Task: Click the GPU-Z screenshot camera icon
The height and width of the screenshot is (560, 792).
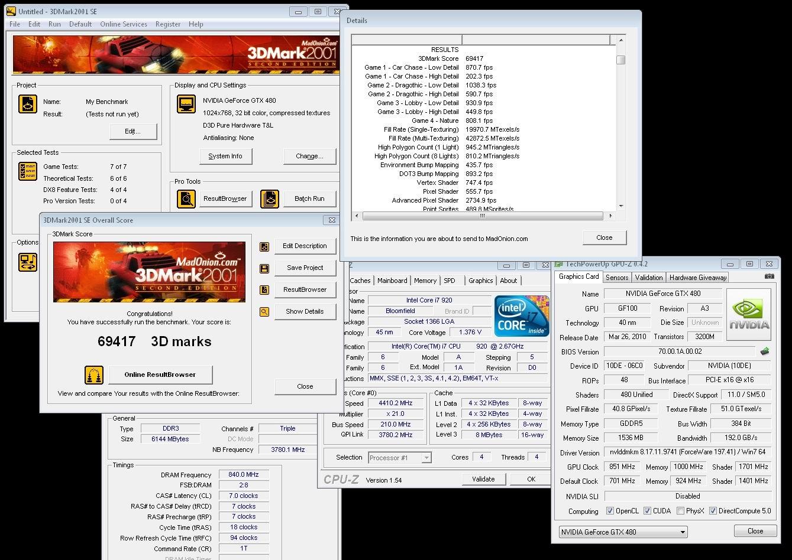Action: (769, 276)
